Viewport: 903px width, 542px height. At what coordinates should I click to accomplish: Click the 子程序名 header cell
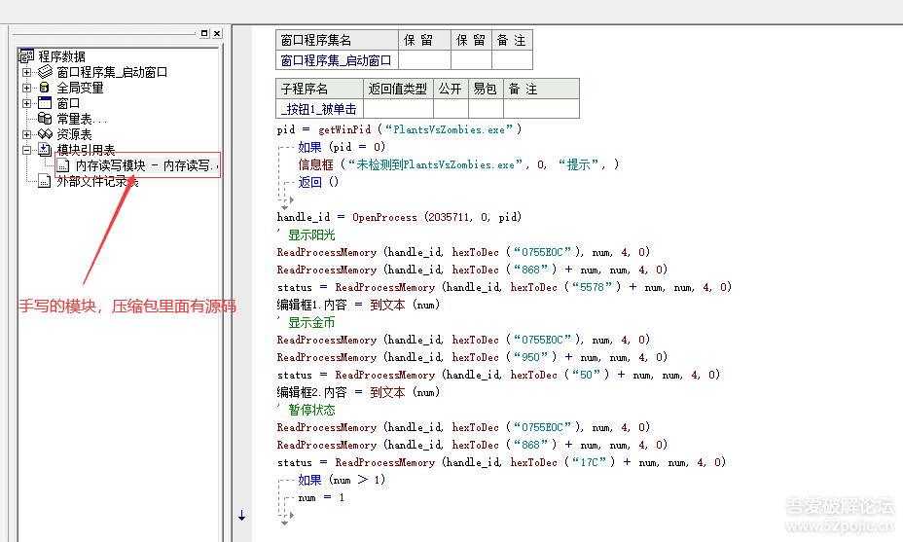click(x=319, y=89)
